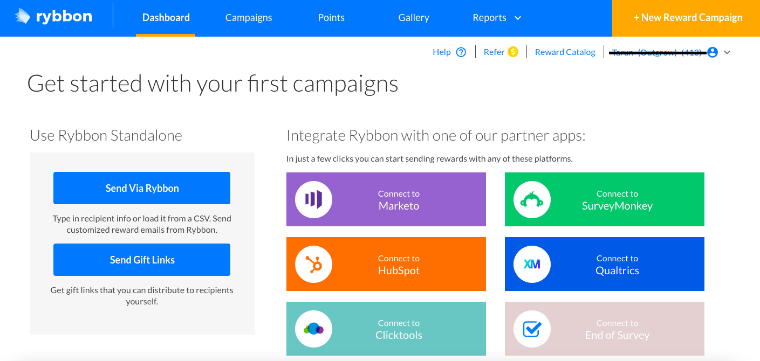This screenshot has width=760, height=361.
Task: Click 'Get started with your first campaigns' heading
Action: pos(213,84)
